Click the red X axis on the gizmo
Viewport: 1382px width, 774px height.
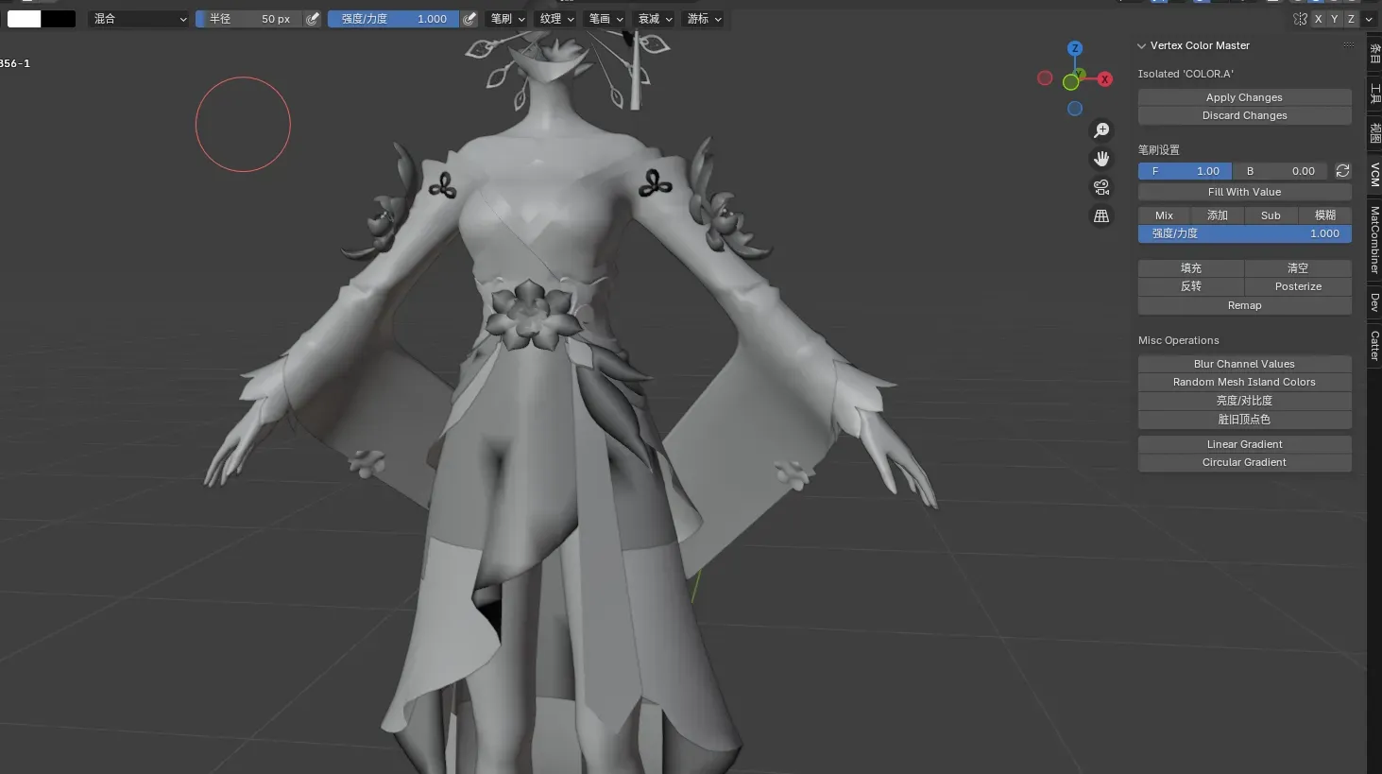pos(1104,79)
